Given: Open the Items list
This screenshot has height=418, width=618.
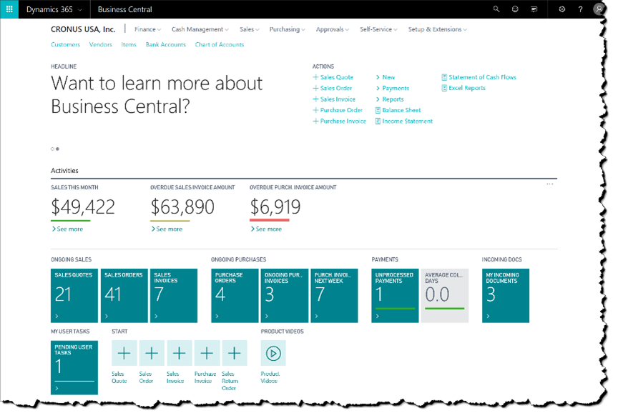Looking at the screenshot, I should (129, 44).
